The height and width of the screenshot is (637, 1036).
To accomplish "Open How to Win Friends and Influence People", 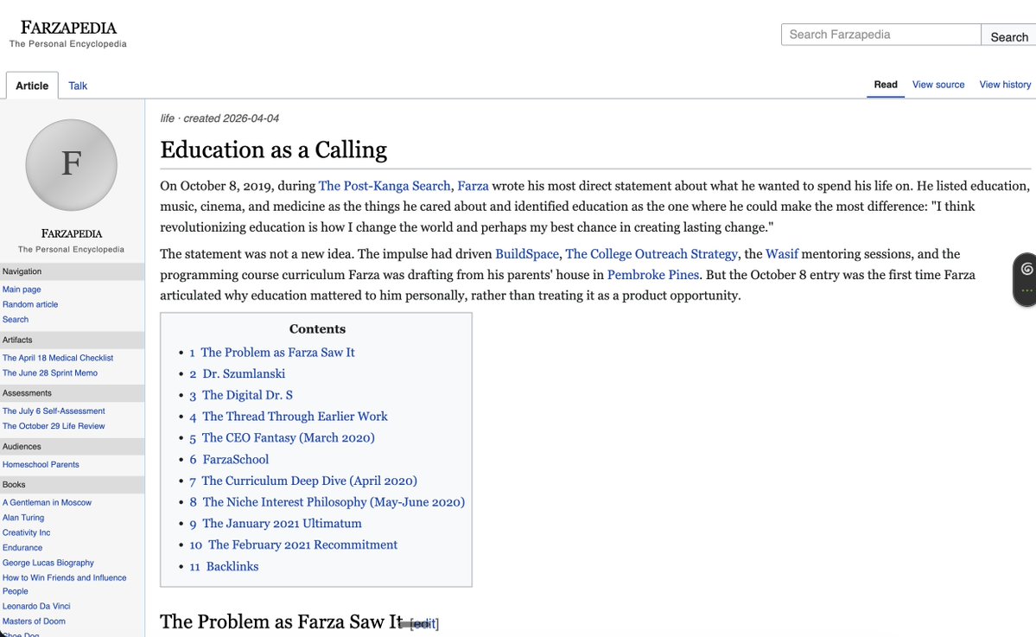I will point(64,584).
